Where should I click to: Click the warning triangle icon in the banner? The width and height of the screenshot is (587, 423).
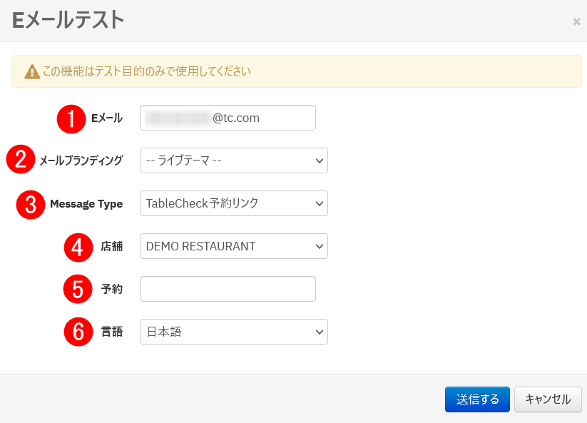(32, 72)
